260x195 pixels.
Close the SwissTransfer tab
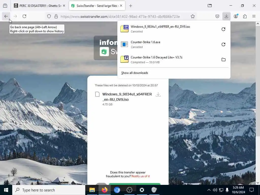point(121,6)
